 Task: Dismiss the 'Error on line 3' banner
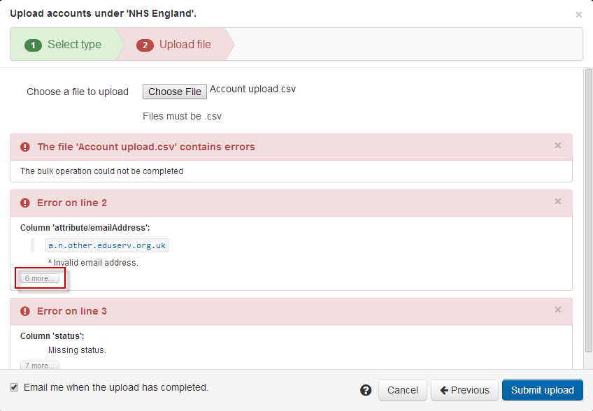point(557,309)
